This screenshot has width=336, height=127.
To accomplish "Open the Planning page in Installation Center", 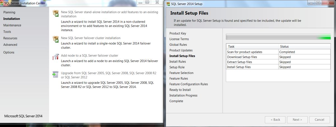I will pos(9,12).
